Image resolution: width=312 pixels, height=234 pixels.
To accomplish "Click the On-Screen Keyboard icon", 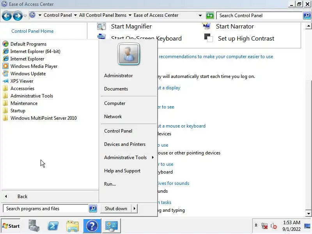I will pyautogui.click(x=101, y=36).
